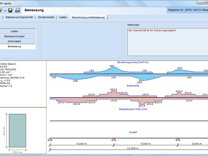Display the Deformation view
Image resolution: width=208 pixels, height=156 pixels.
(18, 41)
